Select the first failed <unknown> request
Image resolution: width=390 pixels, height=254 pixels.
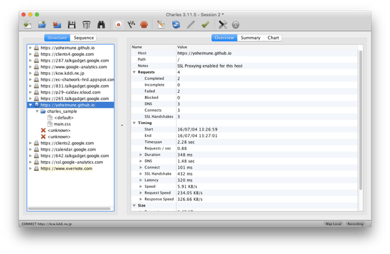coord(59,130)
